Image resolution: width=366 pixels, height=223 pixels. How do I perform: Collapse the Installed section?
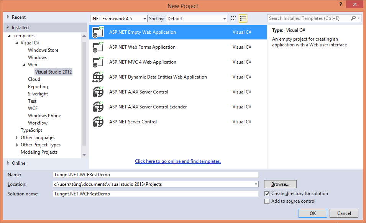point(7,28)
